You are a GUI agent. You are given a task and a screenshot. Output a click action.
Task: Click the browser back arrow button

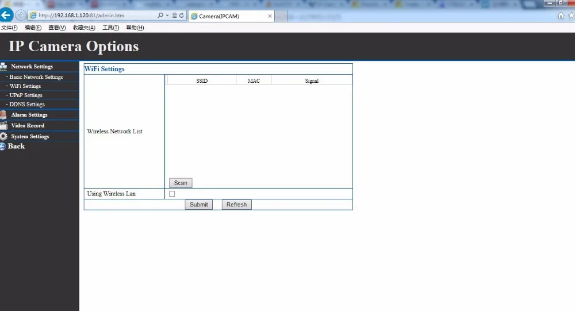click(6, 15)
